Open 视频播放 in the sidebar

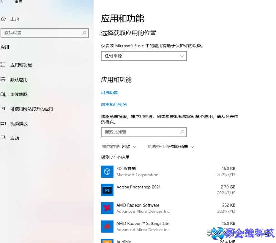(x=19, y=124)
